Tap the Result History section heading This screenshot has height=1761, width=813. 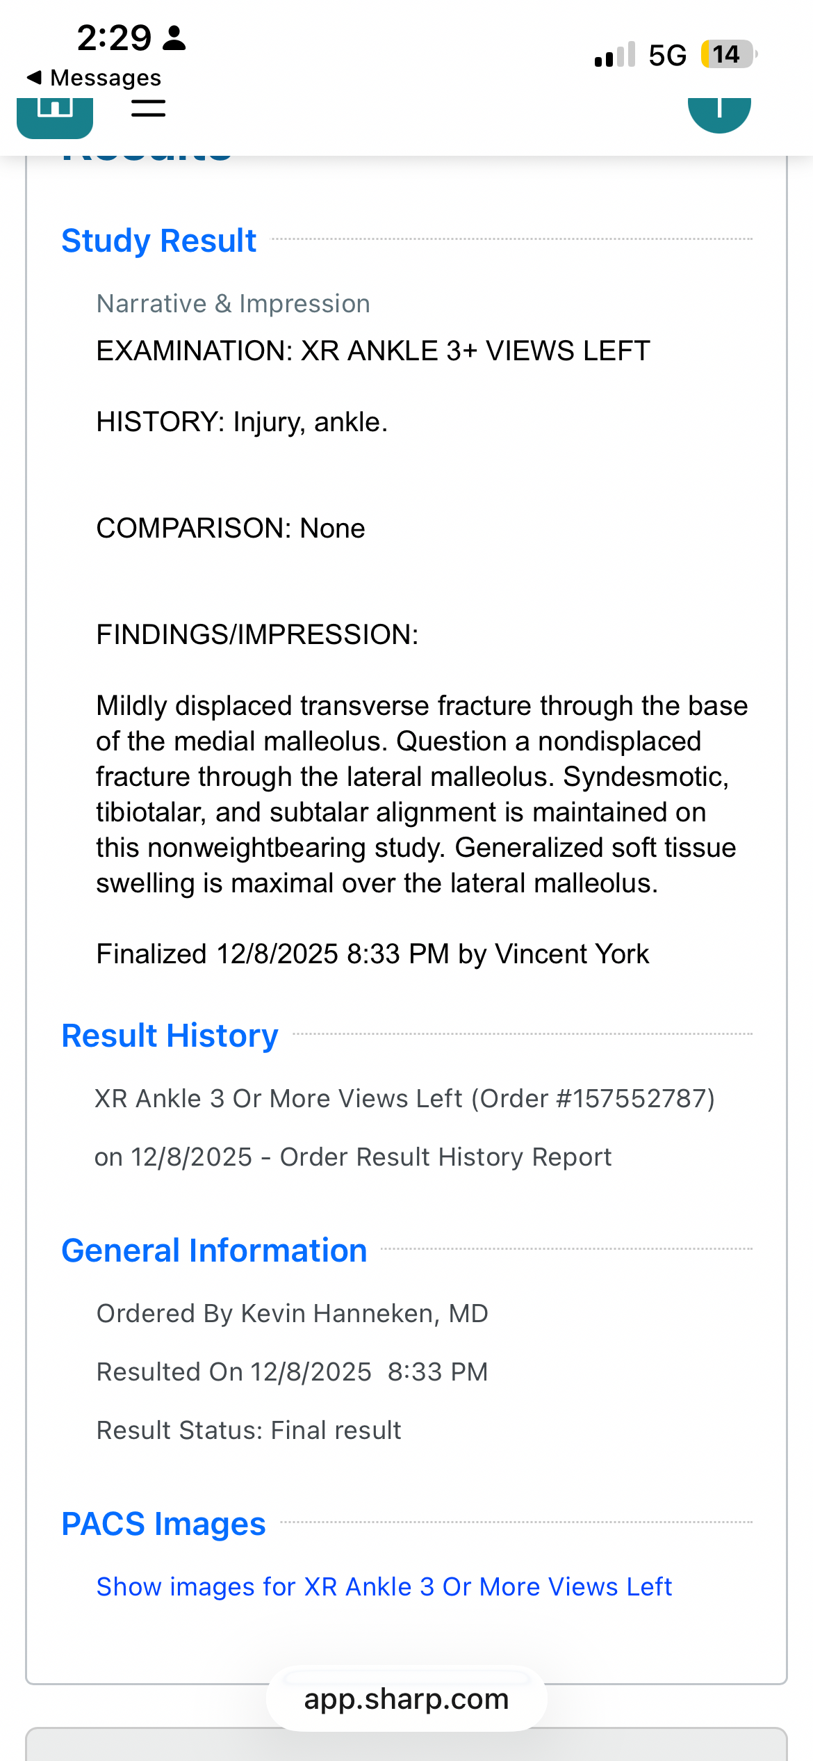(170, 1036)
